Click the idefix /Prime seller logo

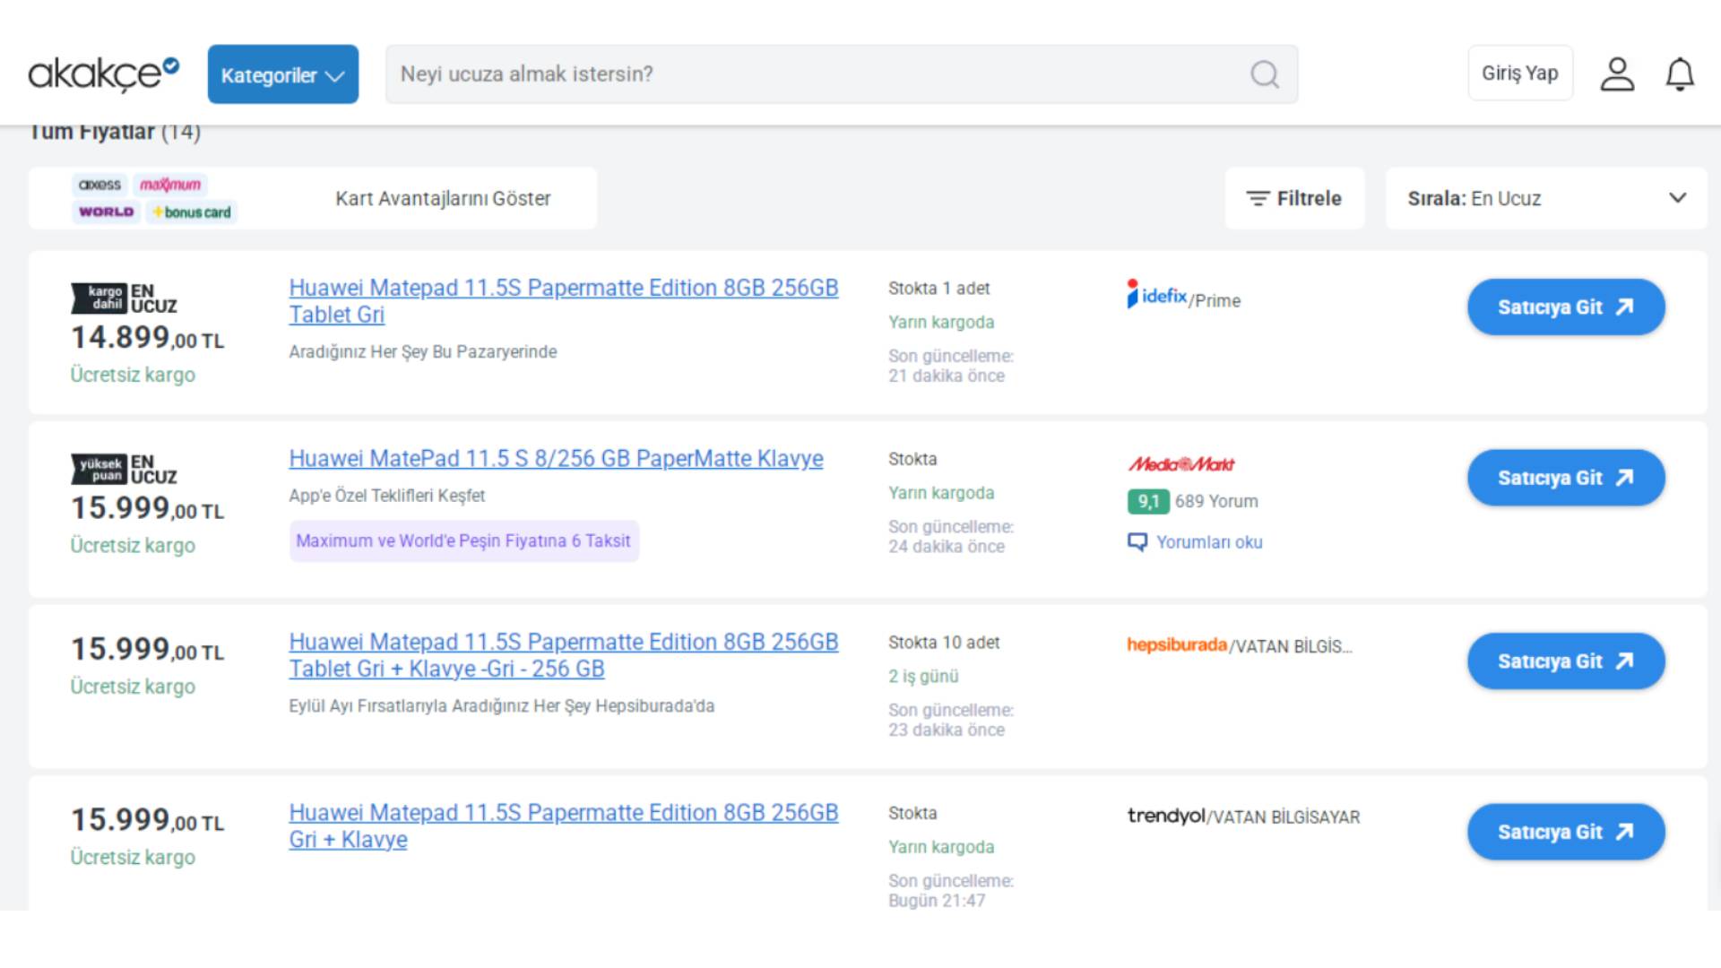click(x=1183, y=296)
